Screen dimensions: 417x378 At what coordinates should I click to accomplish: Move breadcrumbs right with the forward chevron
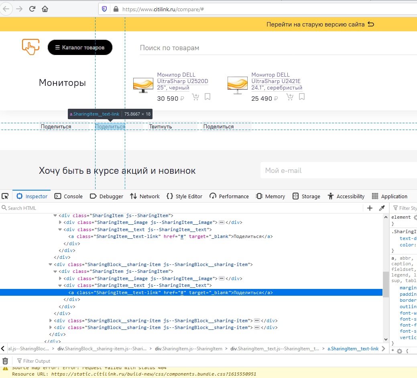pyautogui.click(x=383, y=348)
